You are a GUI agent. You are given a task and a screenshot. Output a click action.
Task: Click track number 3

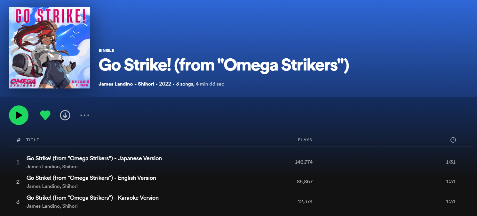(18, 202)
